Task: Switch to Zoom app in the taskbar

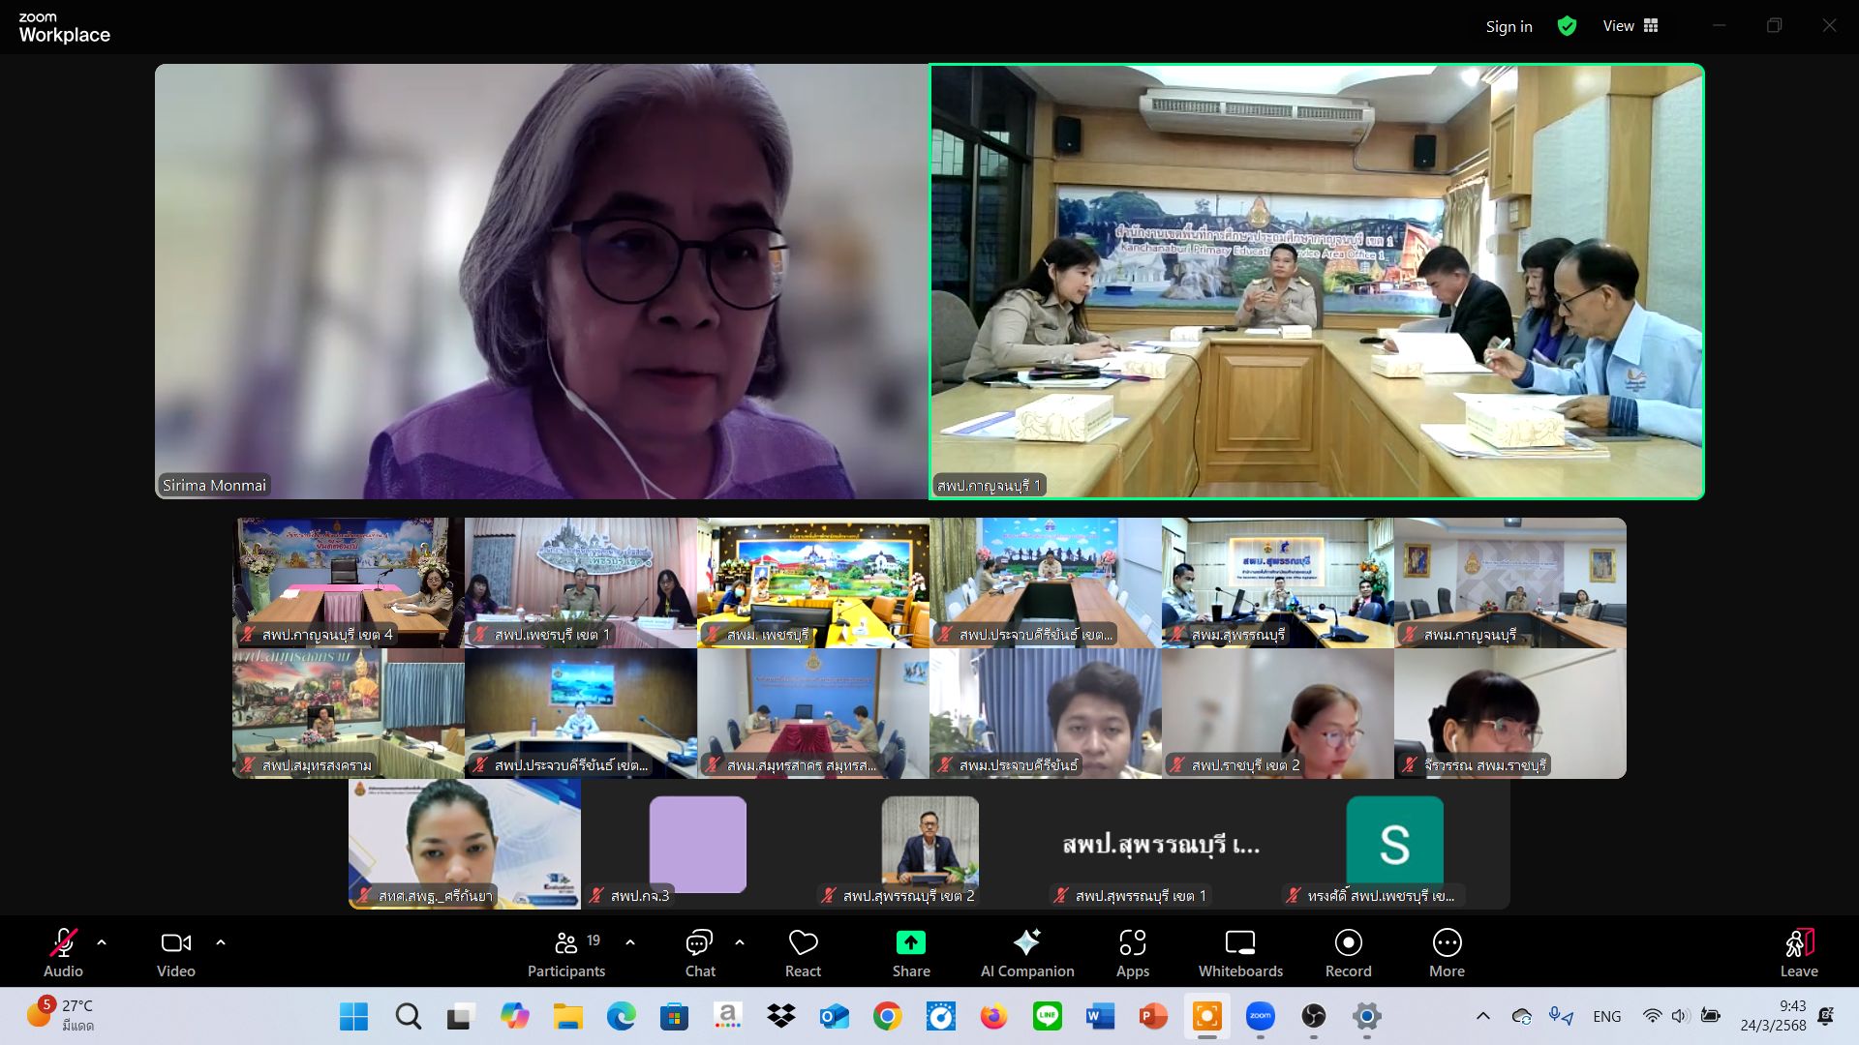Action: (1260, 1016)
